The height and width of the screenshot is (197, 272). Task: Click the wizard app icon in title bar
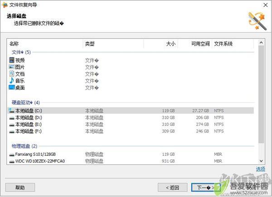click(5, 5)
